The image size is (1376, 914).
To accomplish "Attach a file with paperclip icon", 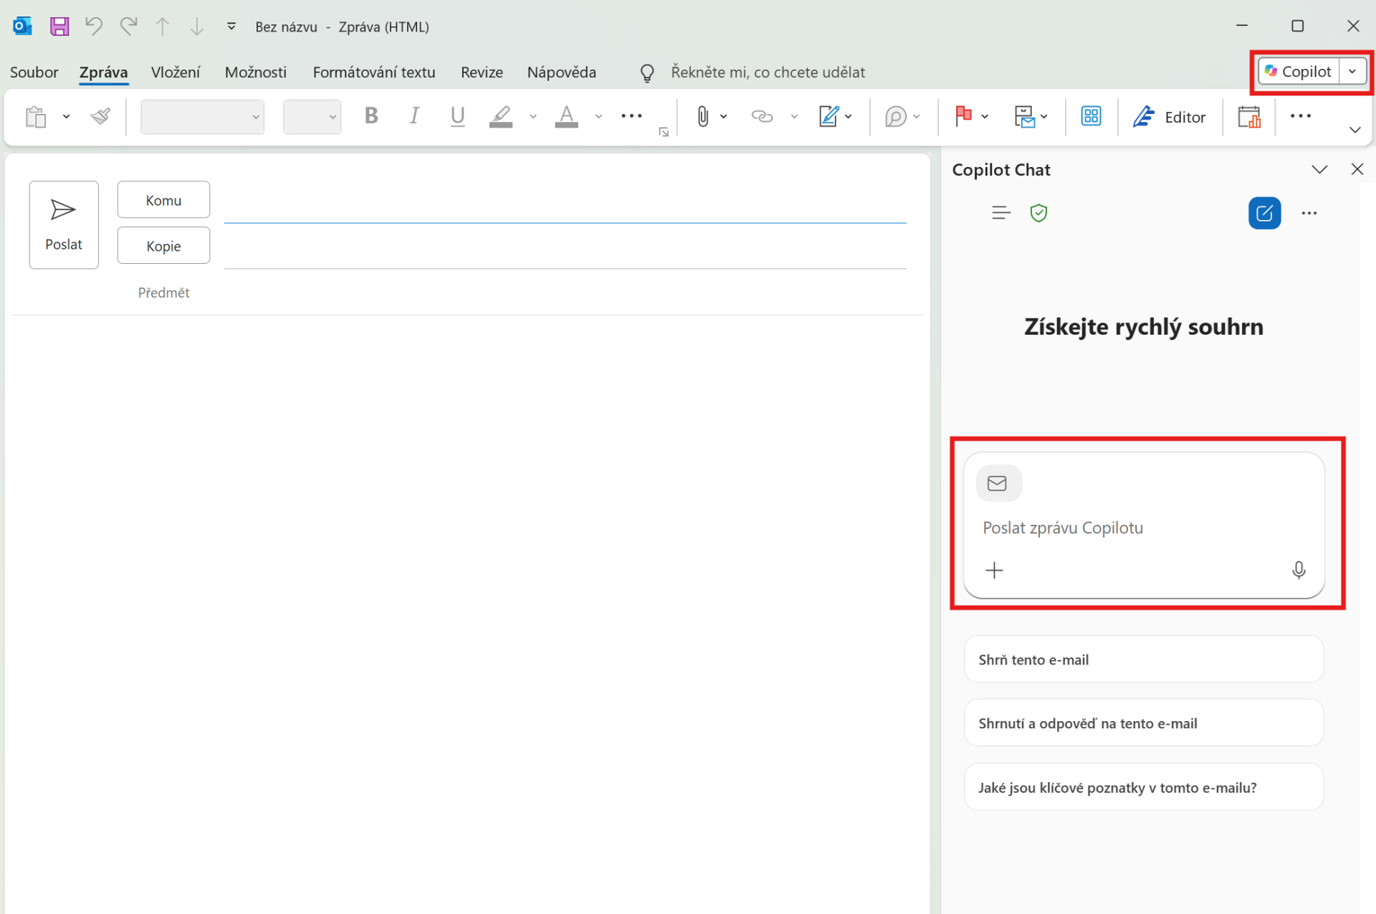I will (703, 116).
